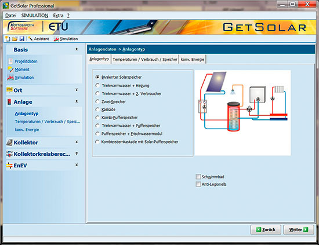The image size is (319, 245).
Task: Open the Simulation link under Basis
Action: (x=24, y=78)
